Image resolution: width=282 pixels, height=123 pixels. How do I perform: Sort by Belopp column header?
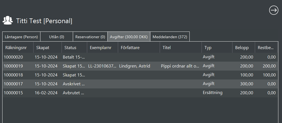pyautogui.click(x=243, y=48)
